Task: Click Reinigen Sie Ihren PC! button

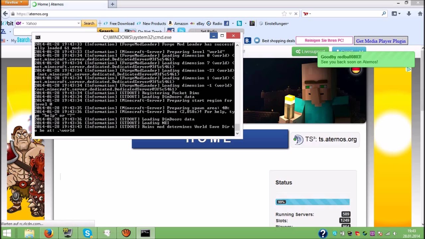Action: (x=324, y=40)
